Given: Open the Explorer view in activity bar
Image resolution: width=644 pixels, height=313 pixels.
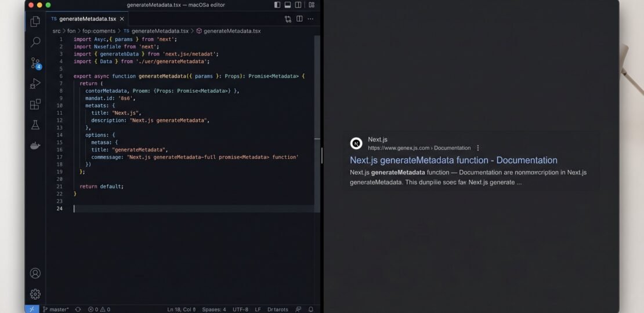Looking at the screenshot, I should (x=35, y=21).
